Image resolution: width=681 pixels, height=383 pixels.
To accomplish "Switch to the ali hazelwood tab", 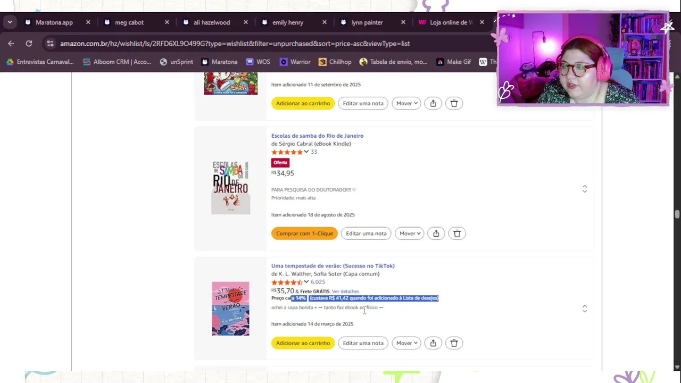I will 212,22.
